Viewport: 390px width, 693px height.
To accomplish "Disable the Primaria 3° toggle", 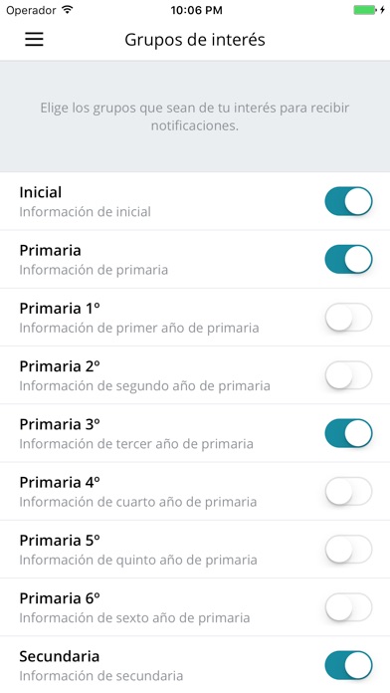I will [x=348, y=433].
